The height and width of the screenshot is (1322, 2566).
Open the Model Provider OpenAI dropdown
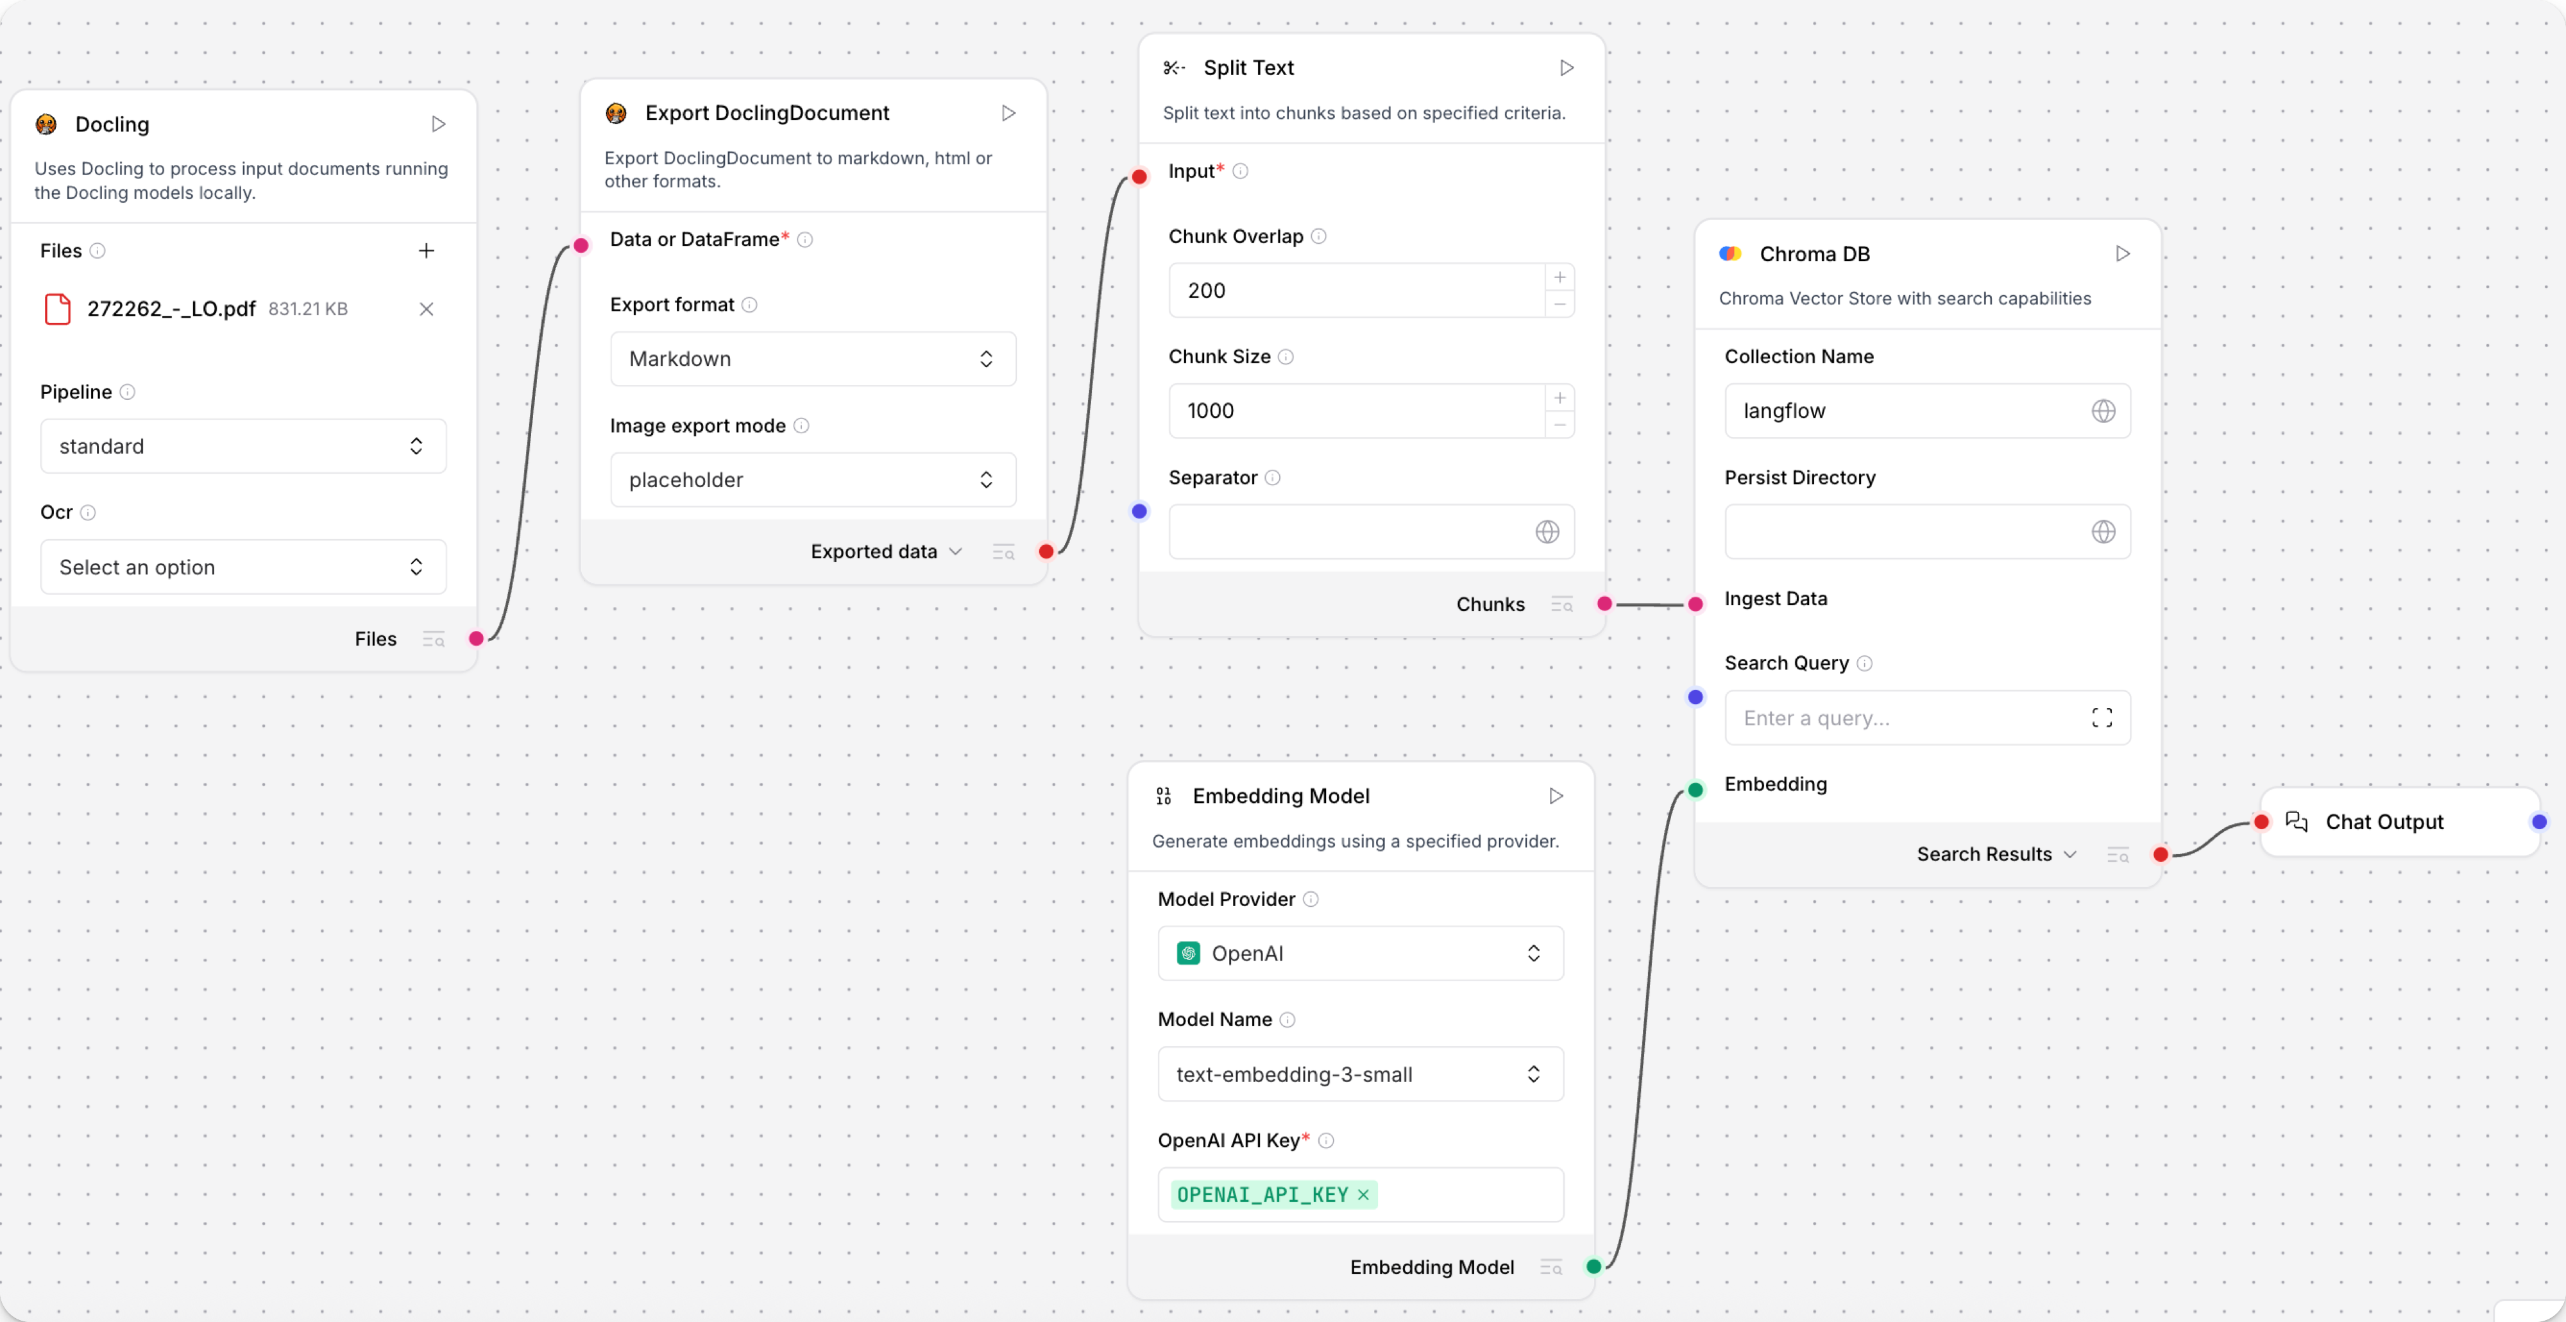click(1360, 954)
